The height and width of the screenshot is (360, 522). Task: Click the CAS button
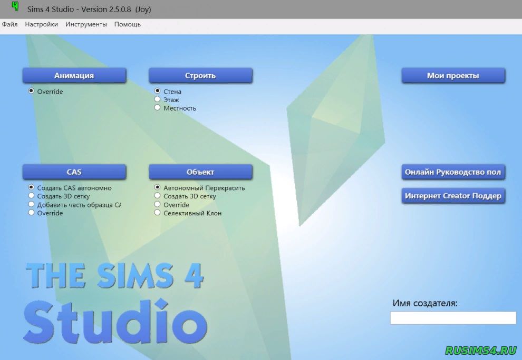(74, 172)
